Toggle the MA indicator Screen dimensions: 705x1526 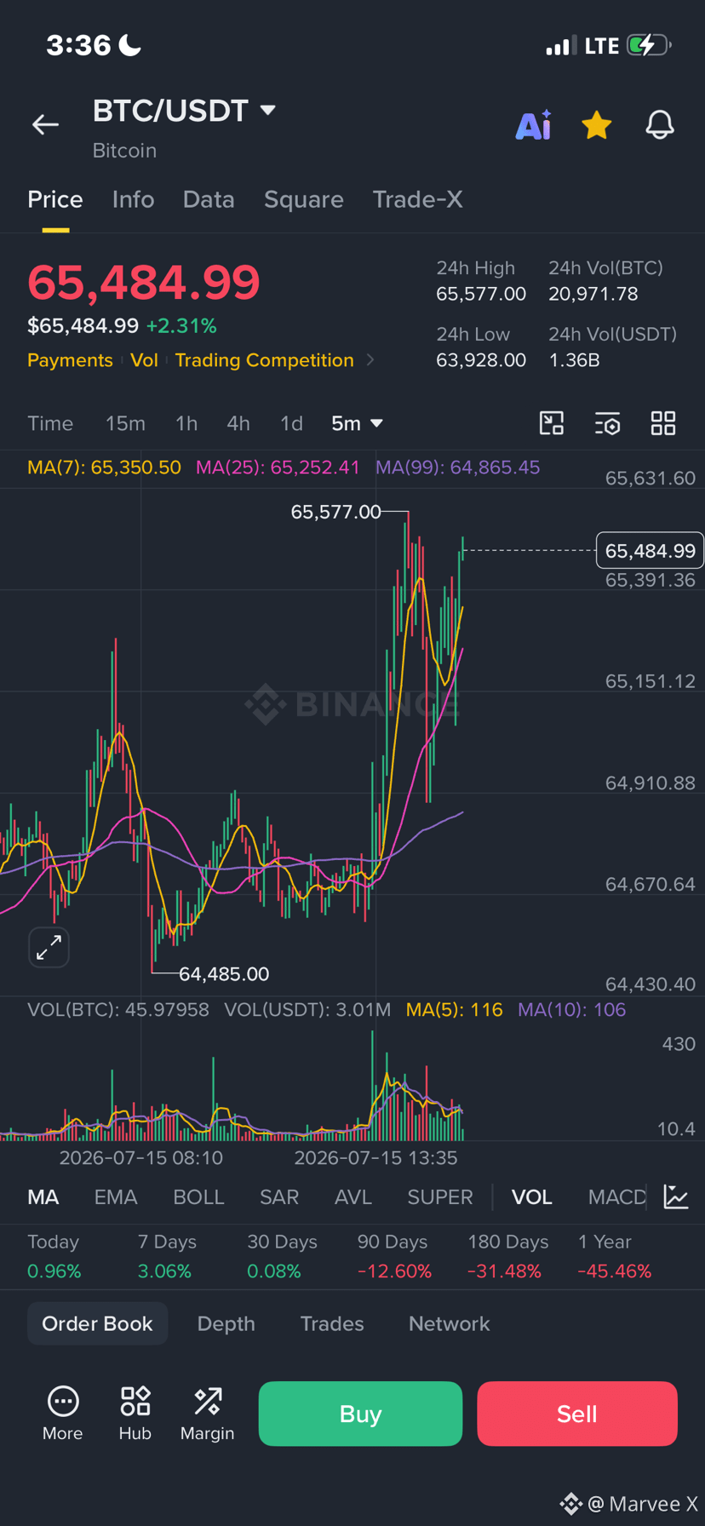[x=43, y=1197]
